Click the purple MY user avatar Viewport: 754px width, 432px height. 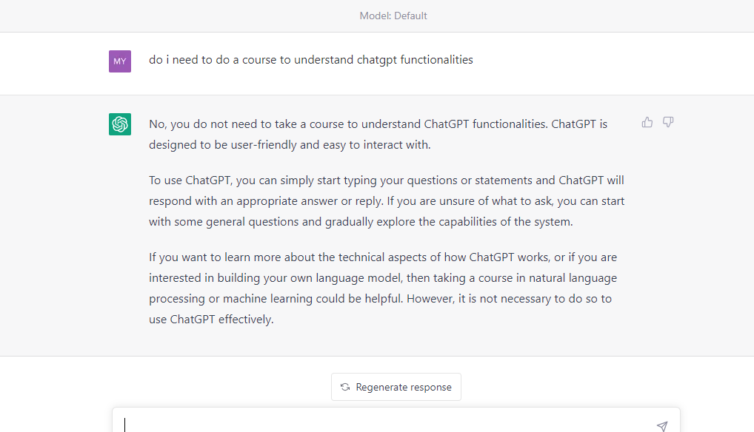[120, 61]
